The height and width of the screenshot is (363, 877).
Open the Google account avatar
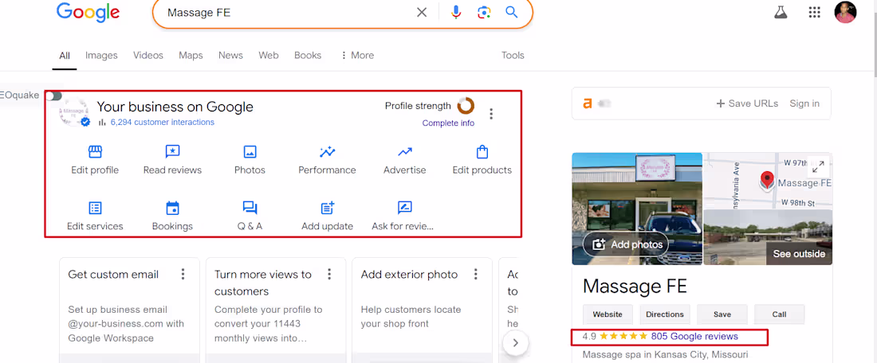coord(845,12)
